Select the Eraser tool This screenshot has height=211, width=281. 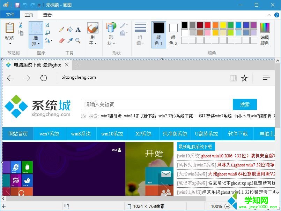(62, 40)
